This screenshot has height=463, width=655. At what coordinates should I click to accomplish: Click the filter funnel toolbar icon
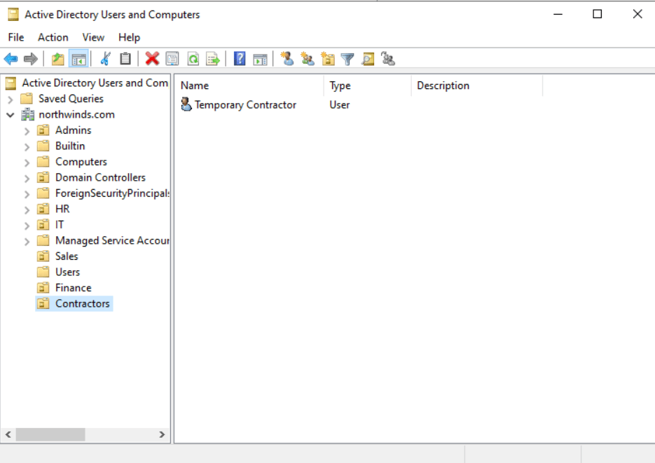point(347,60)
